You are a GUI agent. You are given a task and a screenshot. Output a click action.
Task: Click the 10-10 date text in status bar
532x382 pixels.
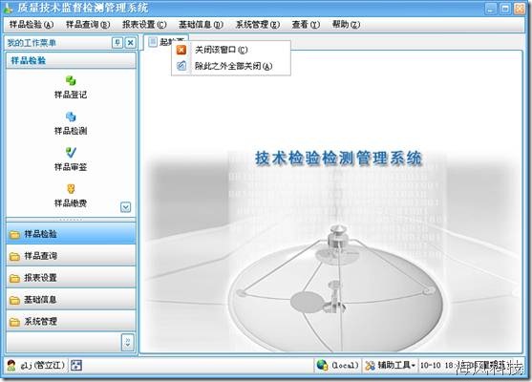click(x=430, y=366)
